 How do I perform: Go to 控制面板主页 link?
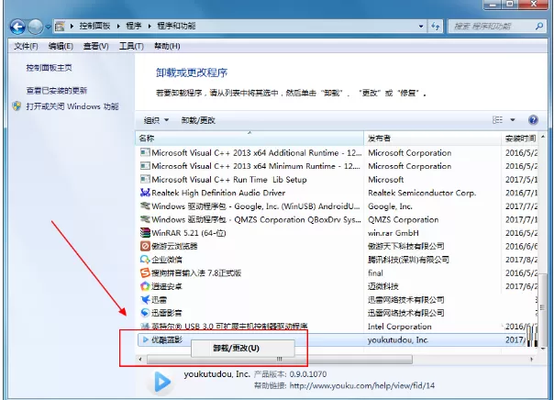point(49,68)
